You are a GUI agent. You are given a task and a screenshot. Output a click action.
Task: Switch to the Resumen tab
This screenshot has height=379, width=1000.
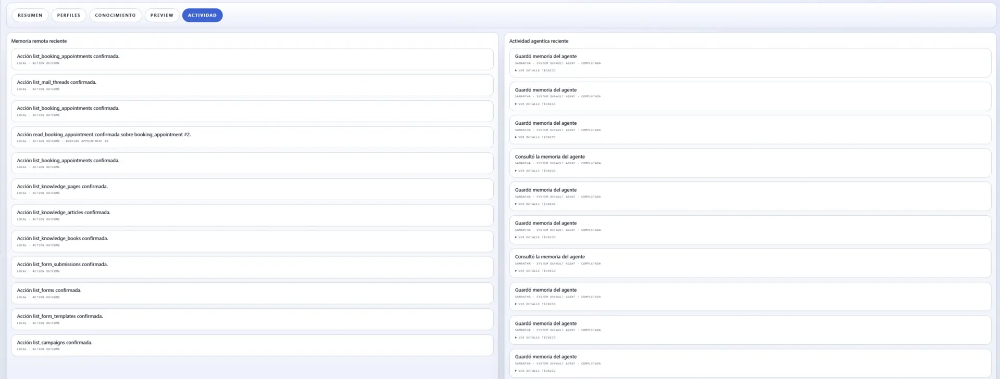pos(30,16)
